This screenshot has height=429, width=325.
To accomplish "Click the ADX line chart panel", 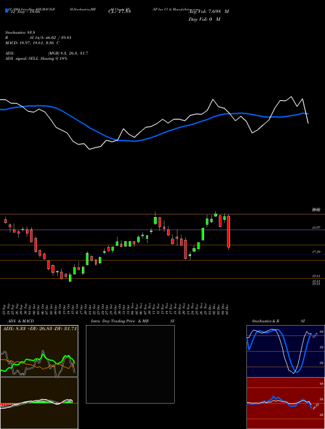I will [x=39, y=351].
